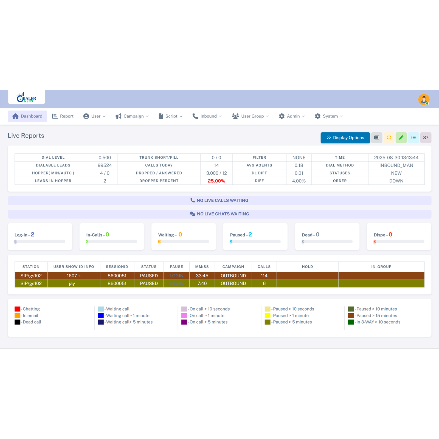Open the user avatar profile icon
439x439 pixels.
click(x=424, y=99)
